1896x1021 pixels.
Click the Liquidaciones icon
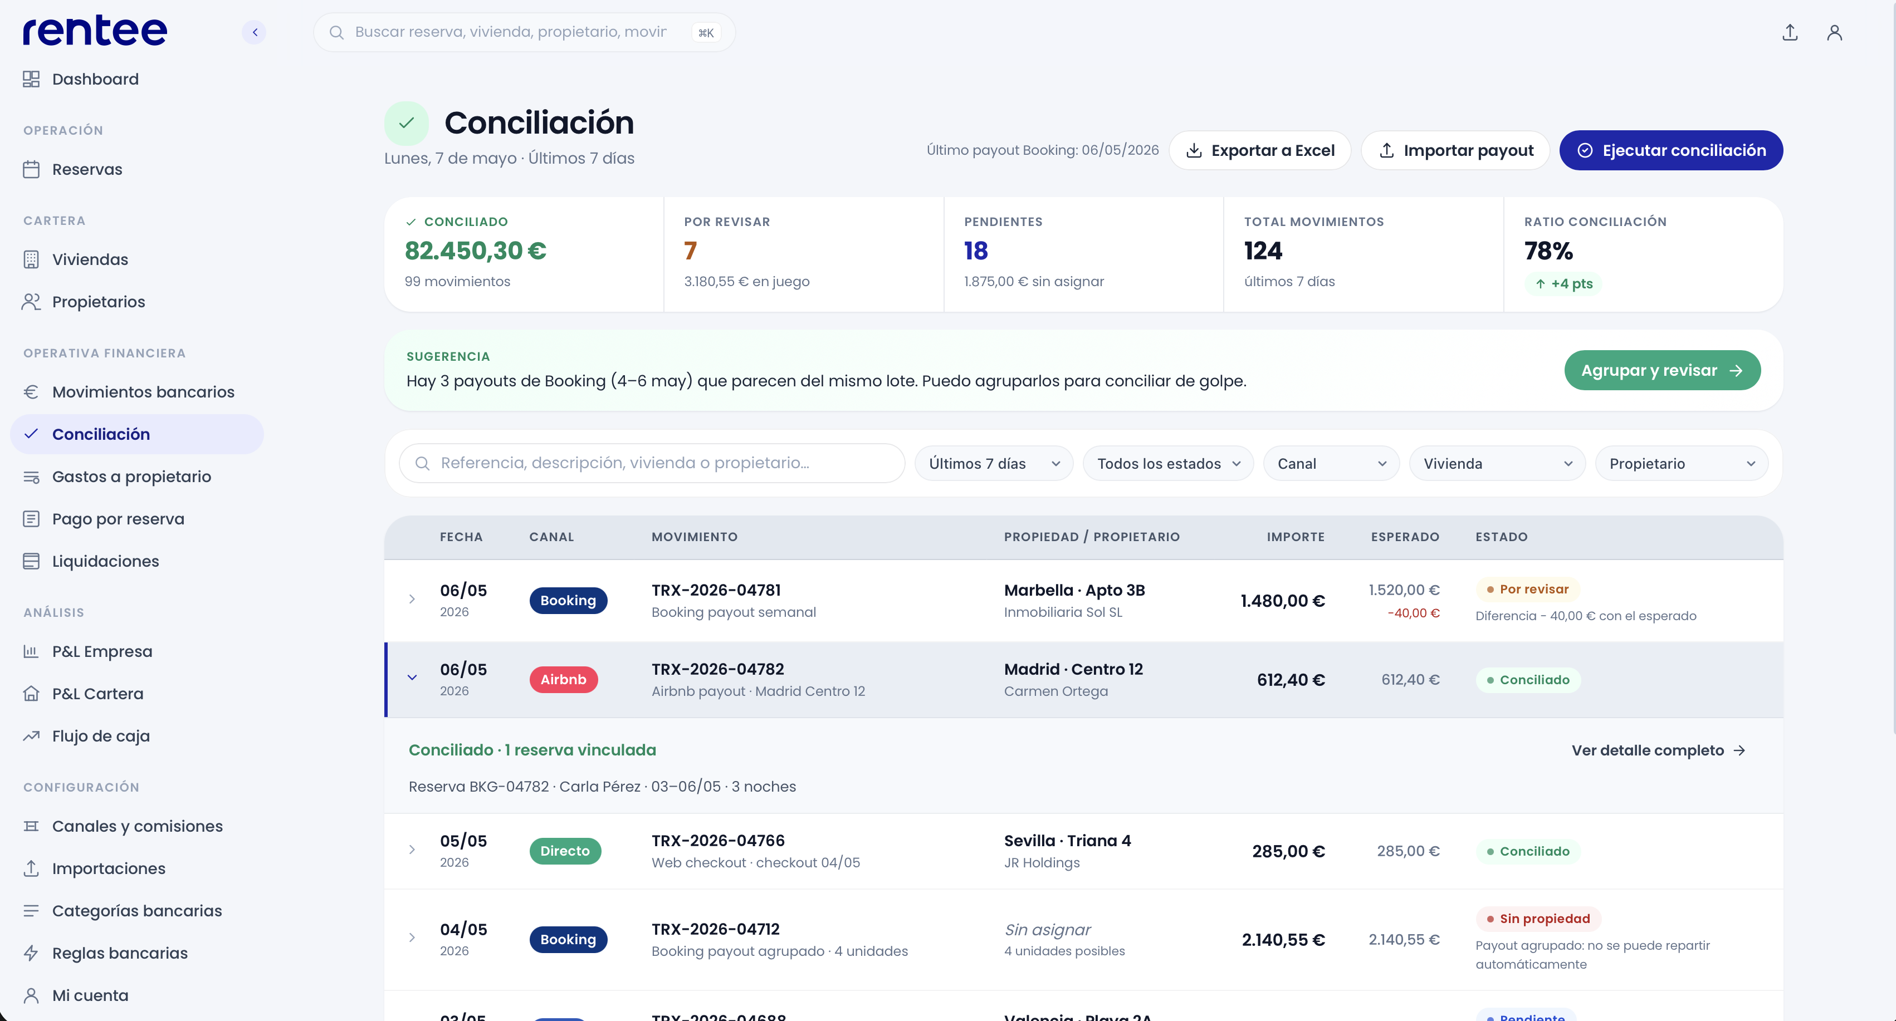tap(31, 561)
